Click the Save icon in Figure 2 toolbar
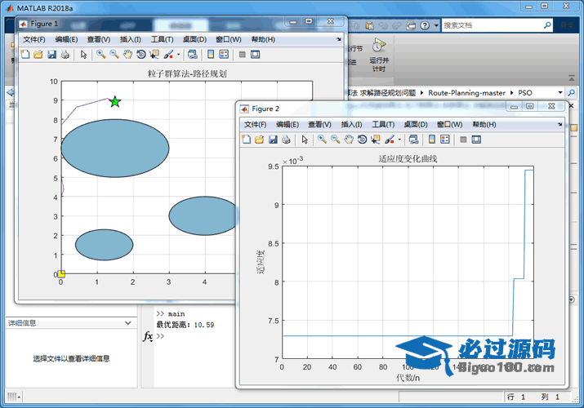The height and width of the screenshot is (408, 584). coord(273,140)
